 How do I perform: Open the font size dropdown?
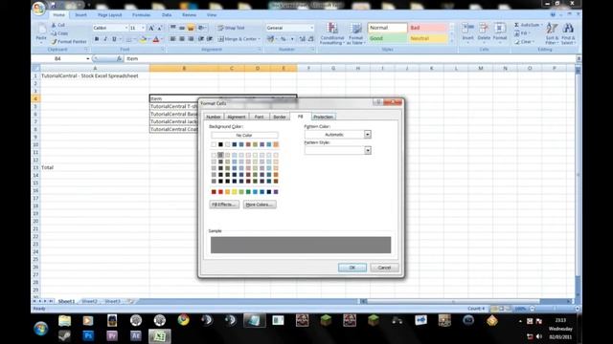click(x=143, y=28)
